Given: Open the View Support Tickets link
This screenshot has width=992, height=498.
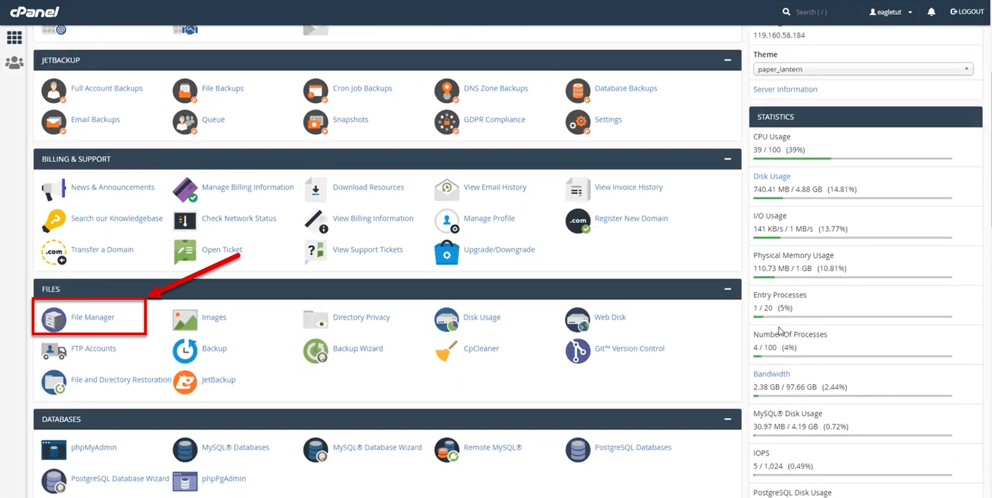Looking at the screenshot, I should click(368, 250).
